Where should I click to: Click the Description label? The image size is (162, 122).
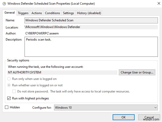[x=14, y=40]
